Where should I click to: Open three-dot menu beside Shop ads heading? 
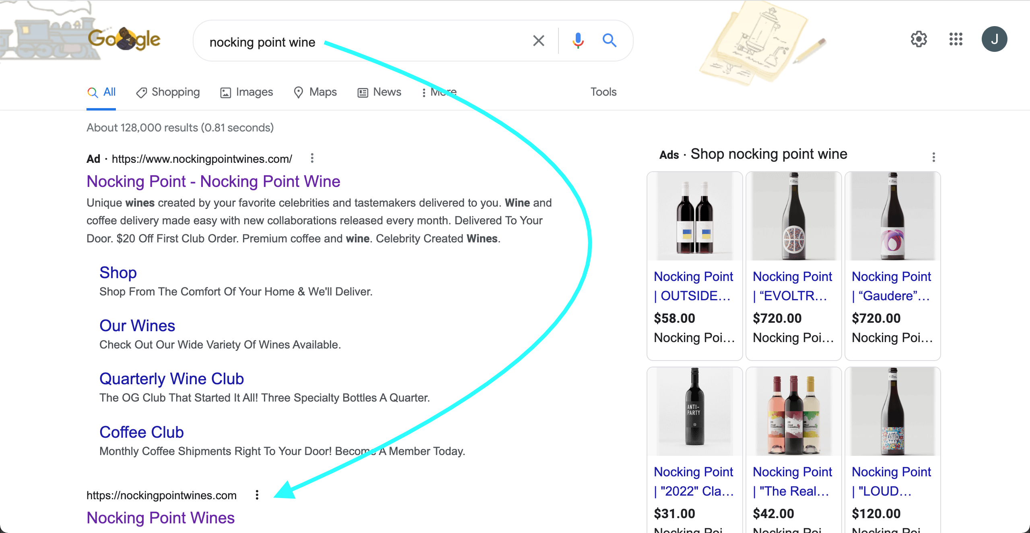click(x=933, y=157)
